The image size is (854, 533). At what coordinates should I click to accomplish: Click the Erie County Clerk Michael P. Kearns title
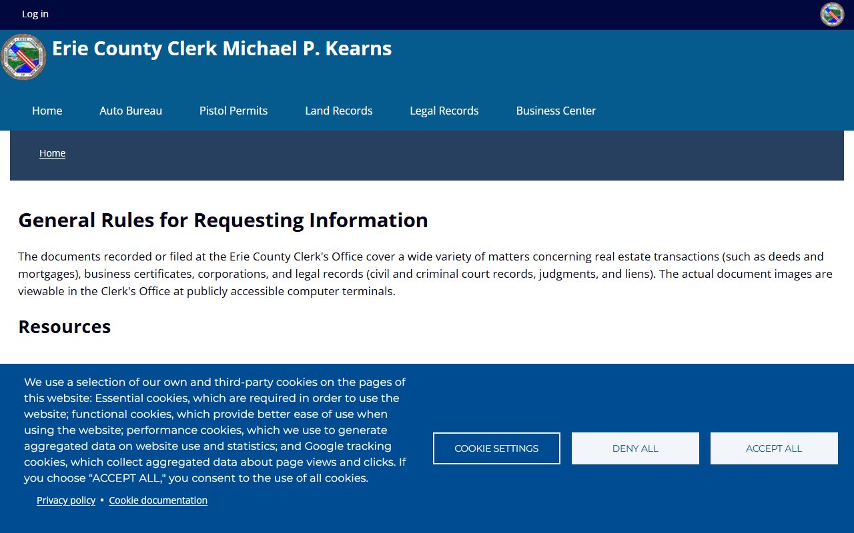[x=222, y=49]
